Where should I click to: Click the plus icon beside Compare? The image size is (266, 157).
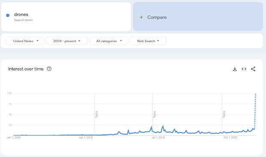coord(141,17)
